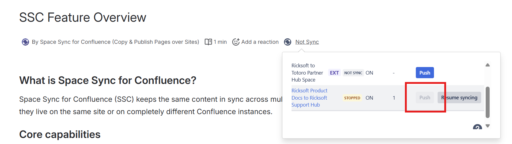Click the popup scrollbar down arrow
The height and width of the screenshot is (144, 512).
click(488, 126)
